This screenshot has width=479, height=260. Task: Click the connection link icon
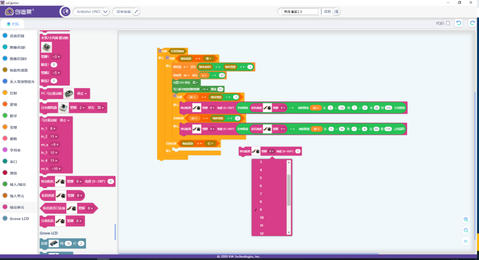tap(136, 12)
